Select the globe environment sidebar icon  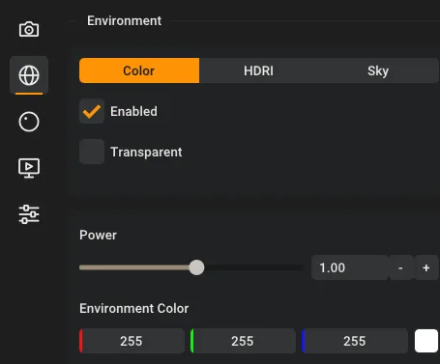[x=29, y=75]
